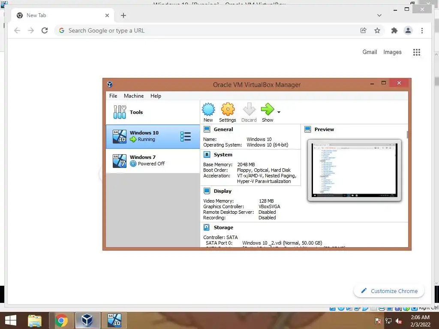Reload the Chrome page
439x329 pixels.
(45, 30)
